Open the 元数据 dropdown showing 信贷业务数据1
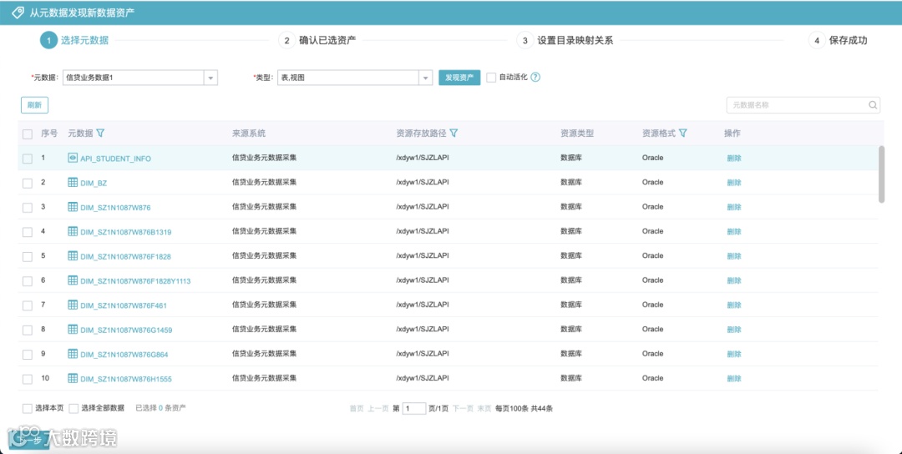This screenshot has height=454, width=902. pyautogui.click(x=139, y=78)
